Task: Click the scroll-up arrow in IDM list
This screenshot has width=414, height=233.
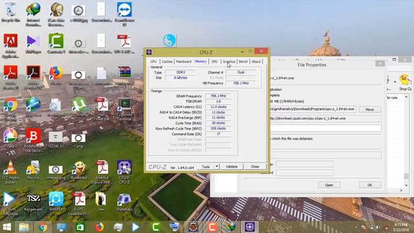Action: [406, 98]
